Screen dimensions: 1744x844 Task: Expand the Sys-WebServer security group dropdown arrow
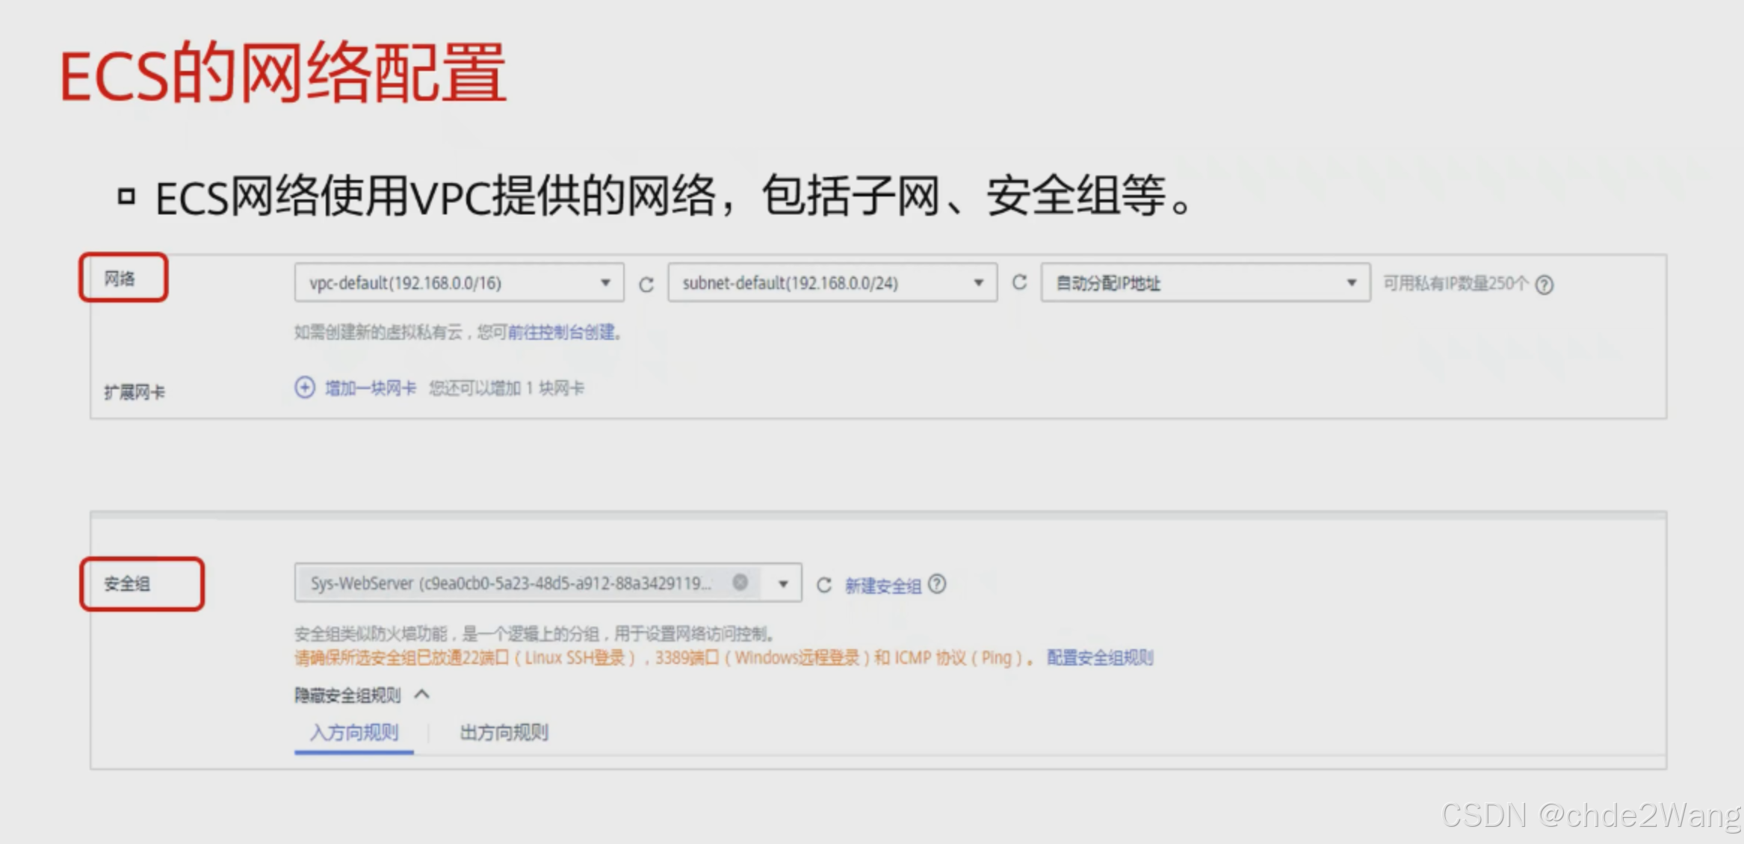click(783, 584)
